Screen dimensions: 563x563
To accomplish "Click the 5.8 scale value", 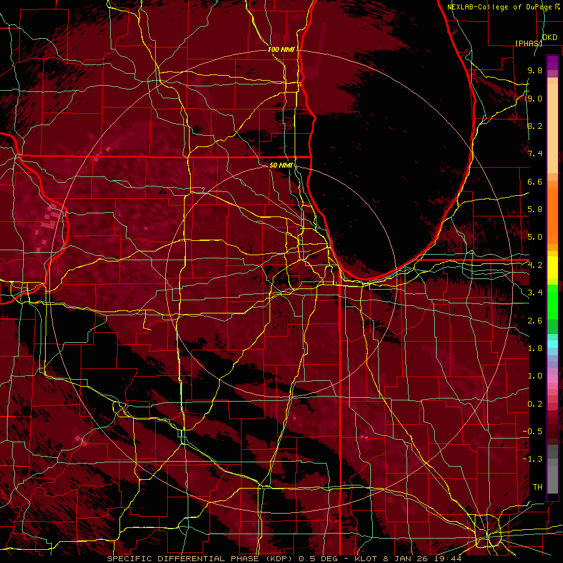I will pos(535,210).
